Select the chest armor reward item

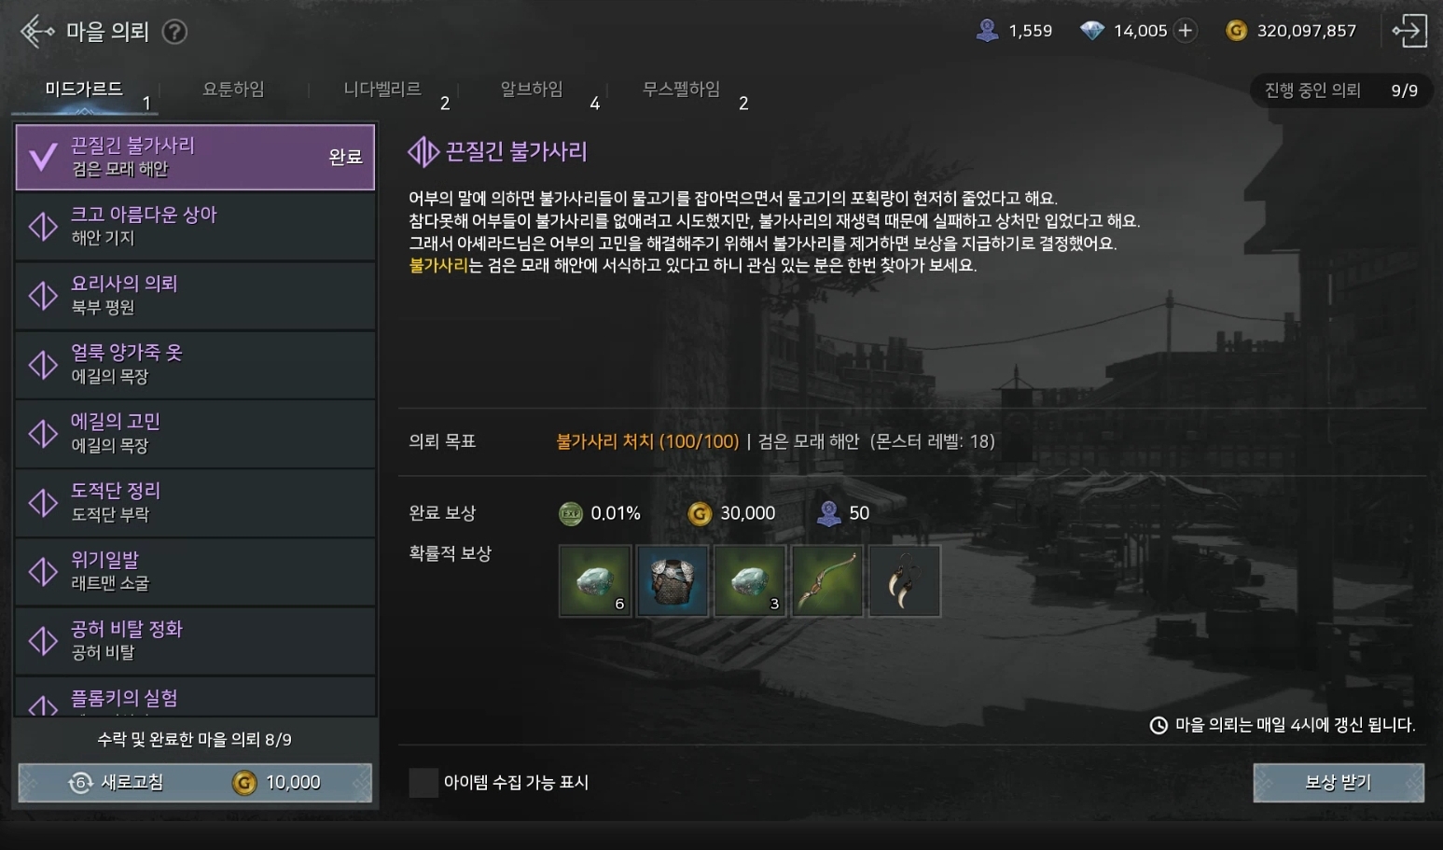(672, 581)
